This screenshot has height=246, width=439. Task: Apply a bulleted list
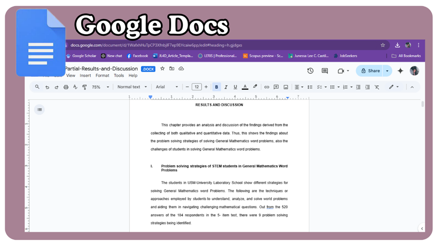tap(332, 87)
